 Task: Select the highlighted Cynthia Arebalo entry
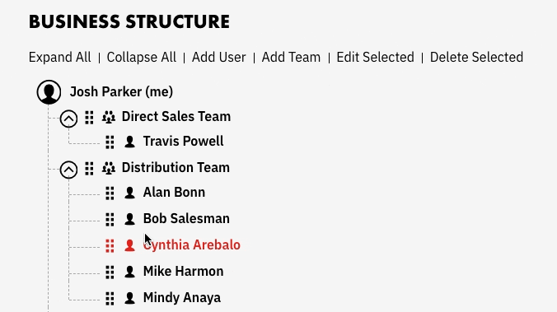192,245
